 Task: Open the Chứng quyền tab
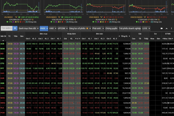111,28
